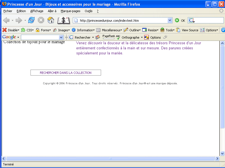Open the Affichage menu
The height and width of the screenshot is (168, 225).
[37, 11]
